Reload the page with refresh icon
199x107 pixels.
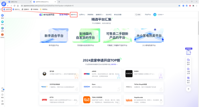(14, 6)
